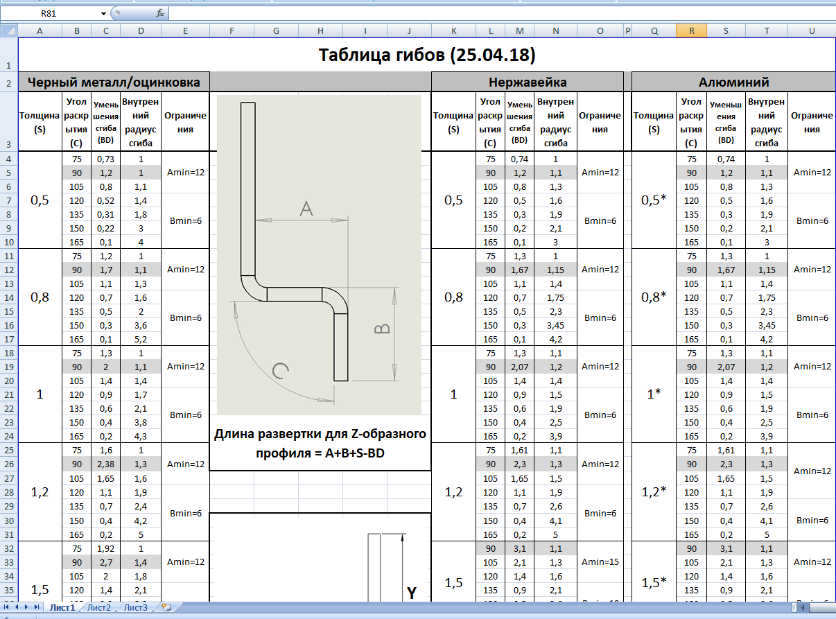This screenshot has width=836, height=619.
Task: Select the Z-profile bend diagram image
Action: 320,255
